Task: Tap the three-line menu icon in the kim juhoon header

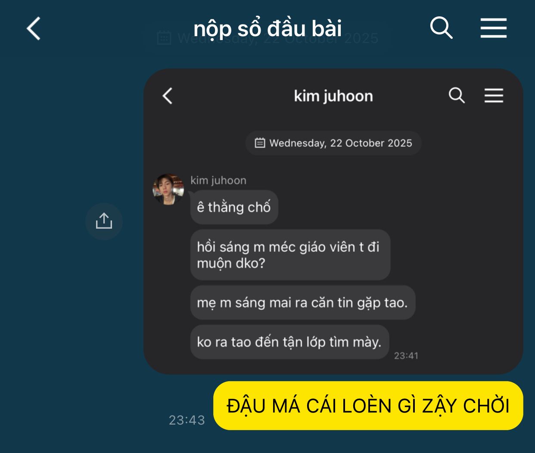Action: 494,95
